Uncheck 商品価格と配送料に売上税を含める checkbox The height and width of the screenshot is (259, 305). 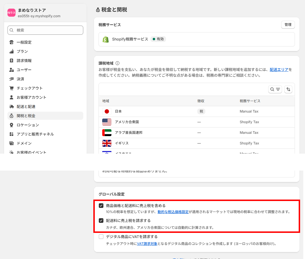(101, 206)
